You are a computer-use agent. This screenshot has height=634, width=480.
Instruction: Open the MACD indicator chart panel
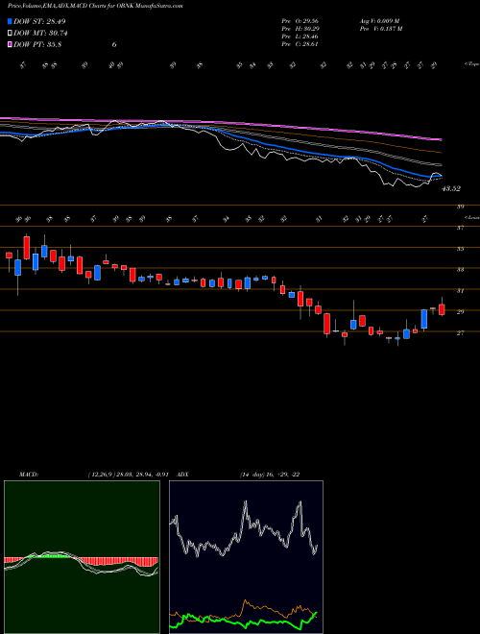pyautogui.click(x=82, y=557)
